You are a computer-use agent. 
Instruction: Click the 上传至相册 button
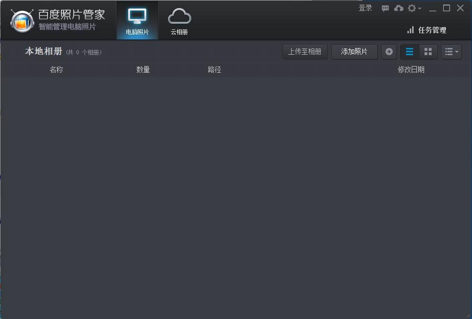pos(305,51)
